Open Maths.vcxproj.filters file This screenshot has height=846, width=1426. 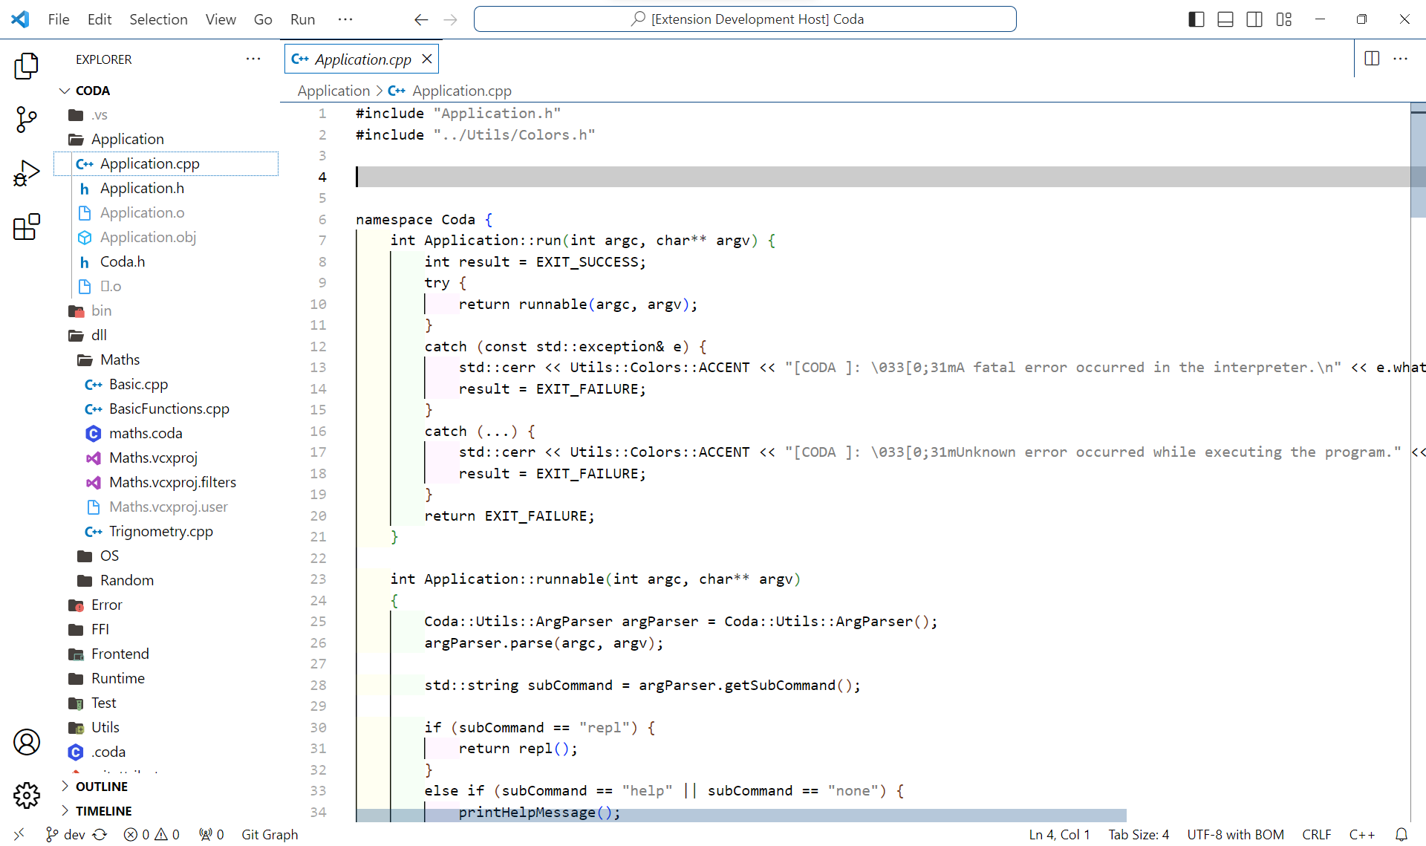[x=168, y=483]
